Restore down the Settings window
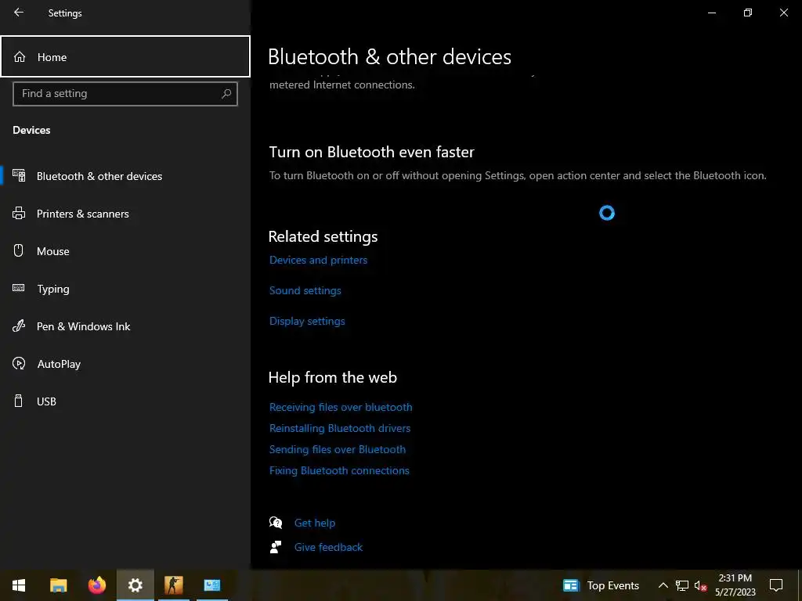 pos(748,13)
